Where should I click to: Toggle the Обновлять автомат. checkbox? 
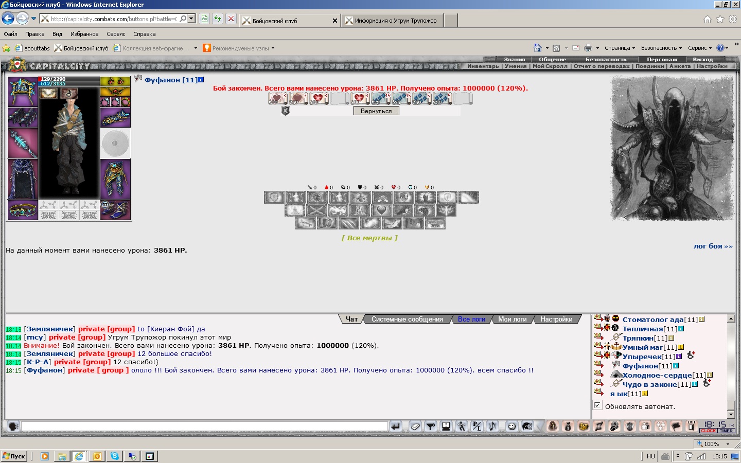coord(597,405)
